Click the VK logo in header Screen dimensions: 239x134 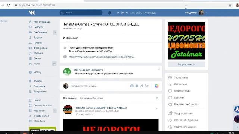(32, 13)
